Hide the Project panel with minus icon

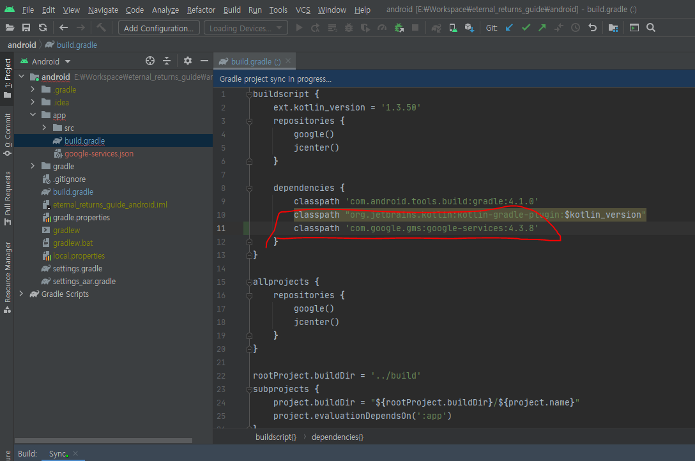tap(204, 61)
